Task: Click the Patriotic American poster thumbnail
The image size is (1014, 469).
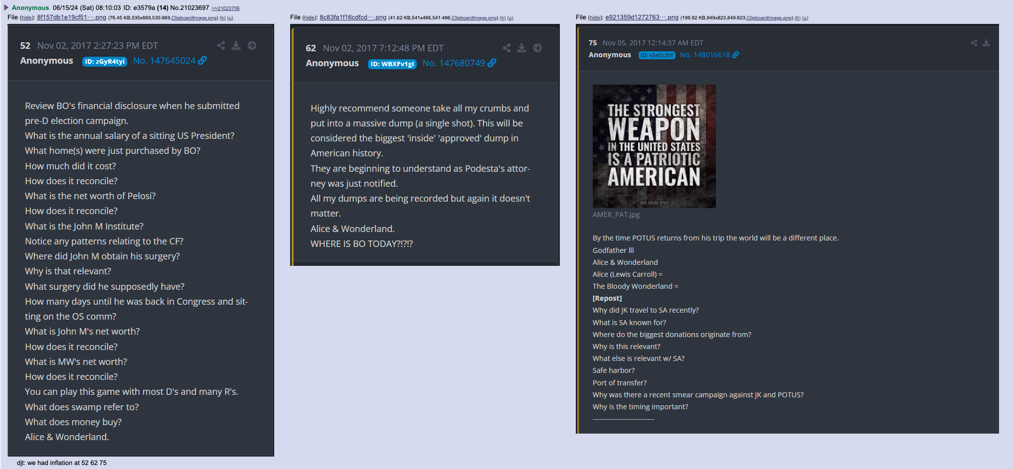Action: [654, 146]
